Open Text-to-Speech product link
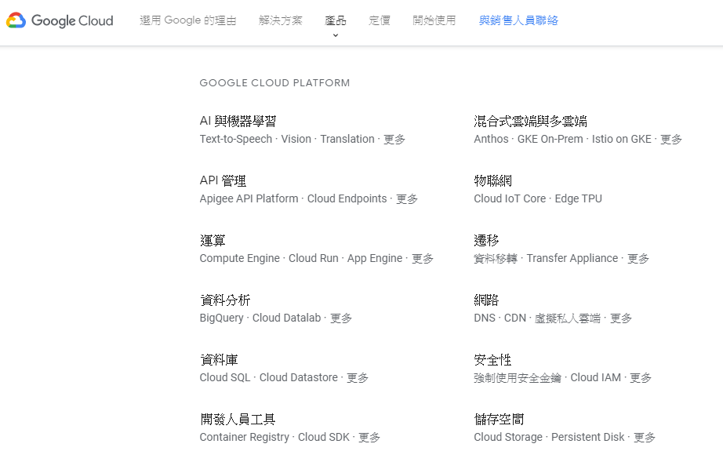723x462 pixels. click(x=235, y=140)
